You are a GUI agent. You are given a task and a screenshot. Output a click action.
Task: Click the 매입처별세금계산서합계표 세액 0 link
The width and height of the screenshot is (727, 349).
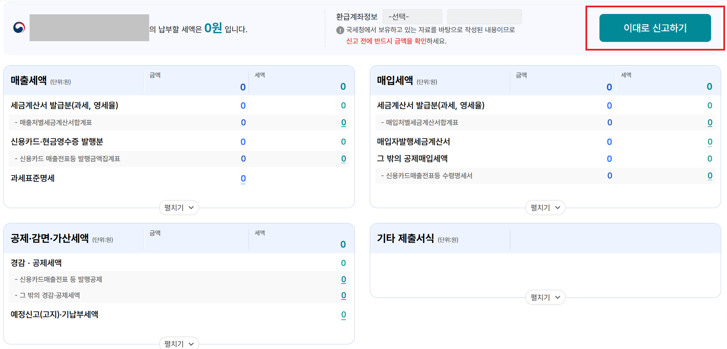(710, 122)
